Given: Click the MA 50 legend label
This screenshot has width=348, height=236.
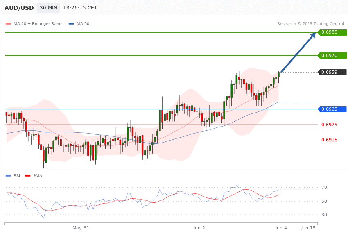Looking at the screenshot, I should pos(83,23).
